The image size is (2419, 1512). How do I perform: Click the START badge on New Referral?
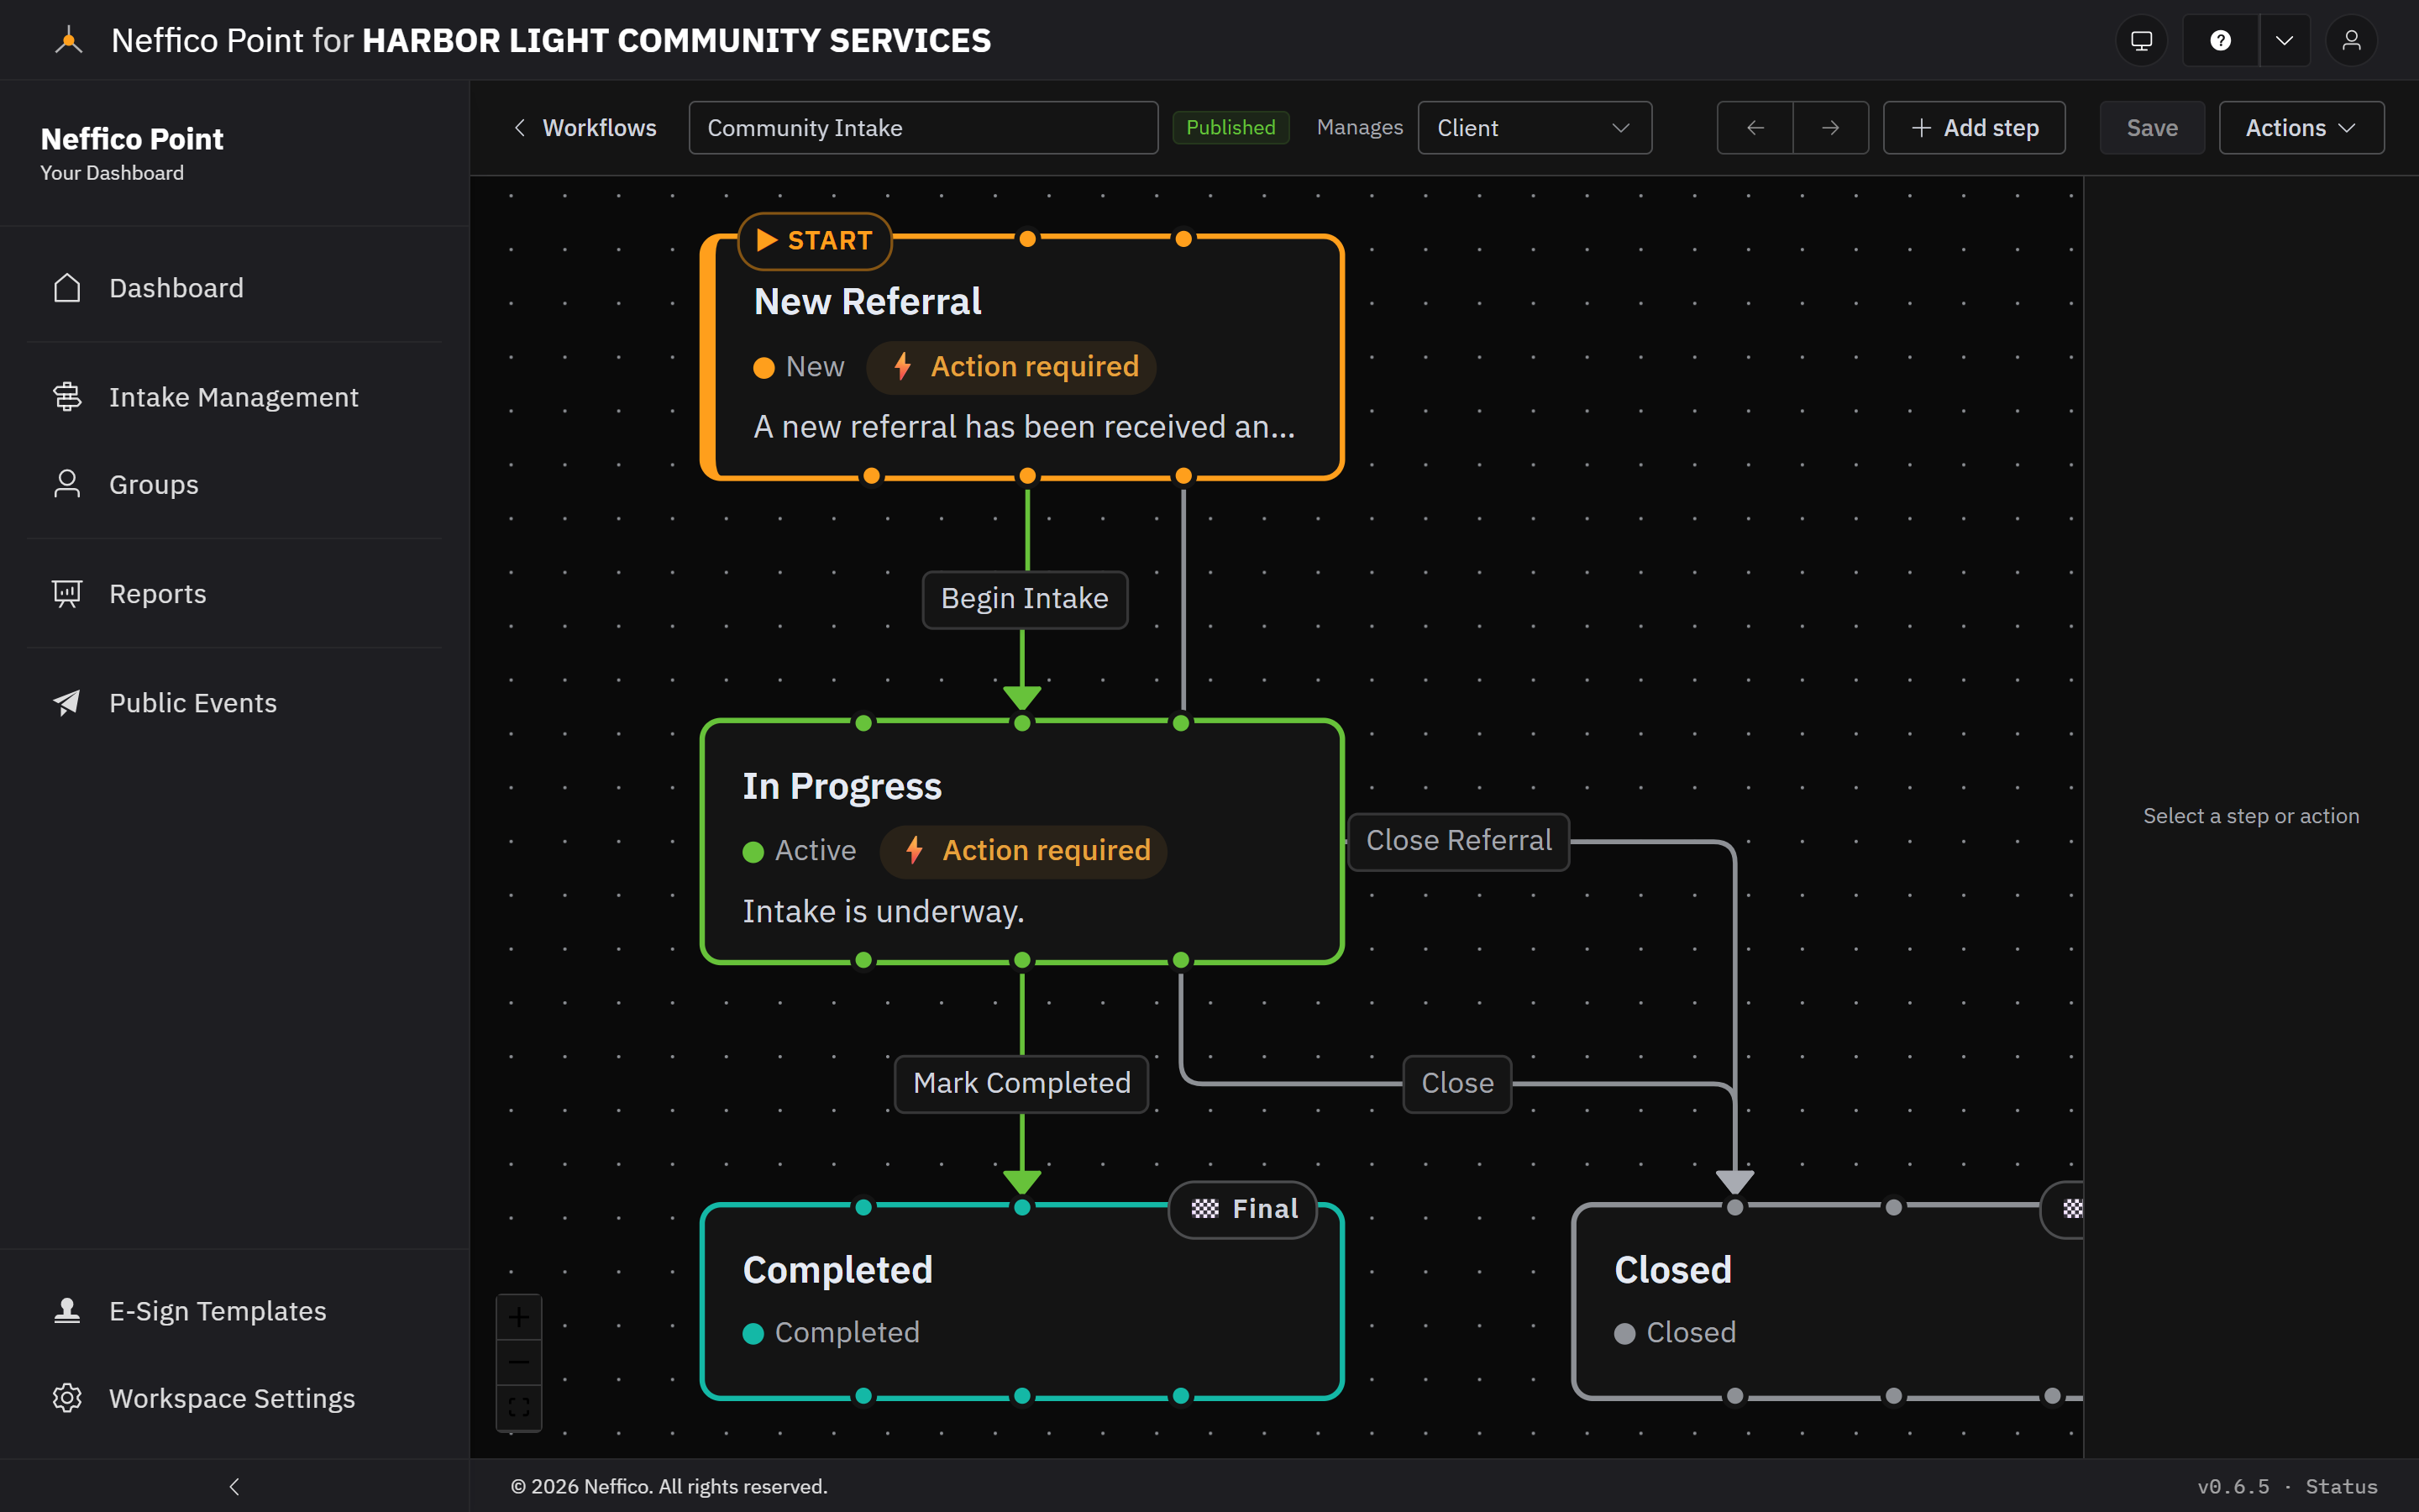pos(815,241)
